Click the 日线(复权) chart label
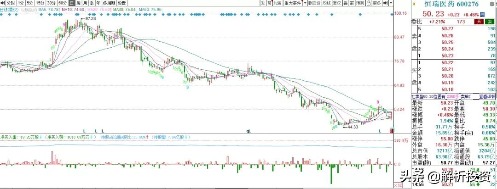 [10, 10]
